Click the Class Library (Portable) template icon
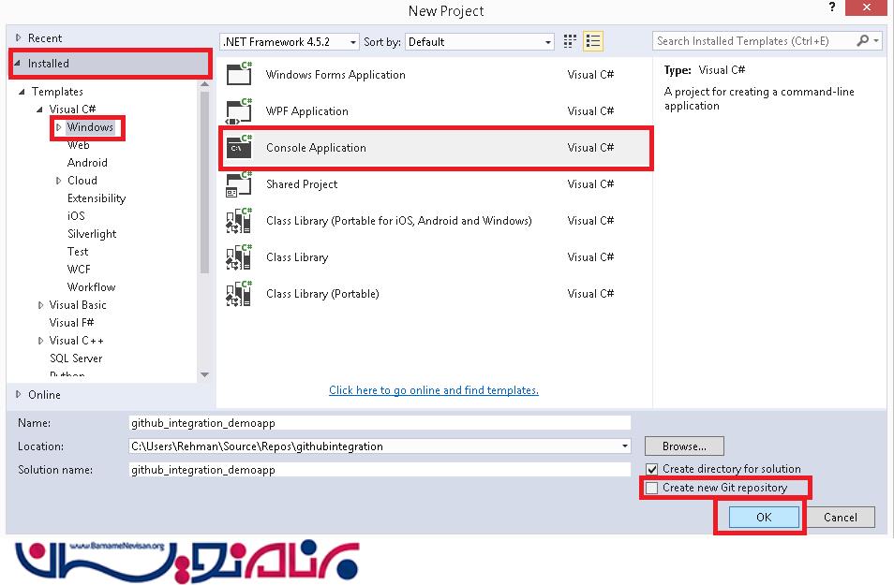 click(x=239, y=294)
